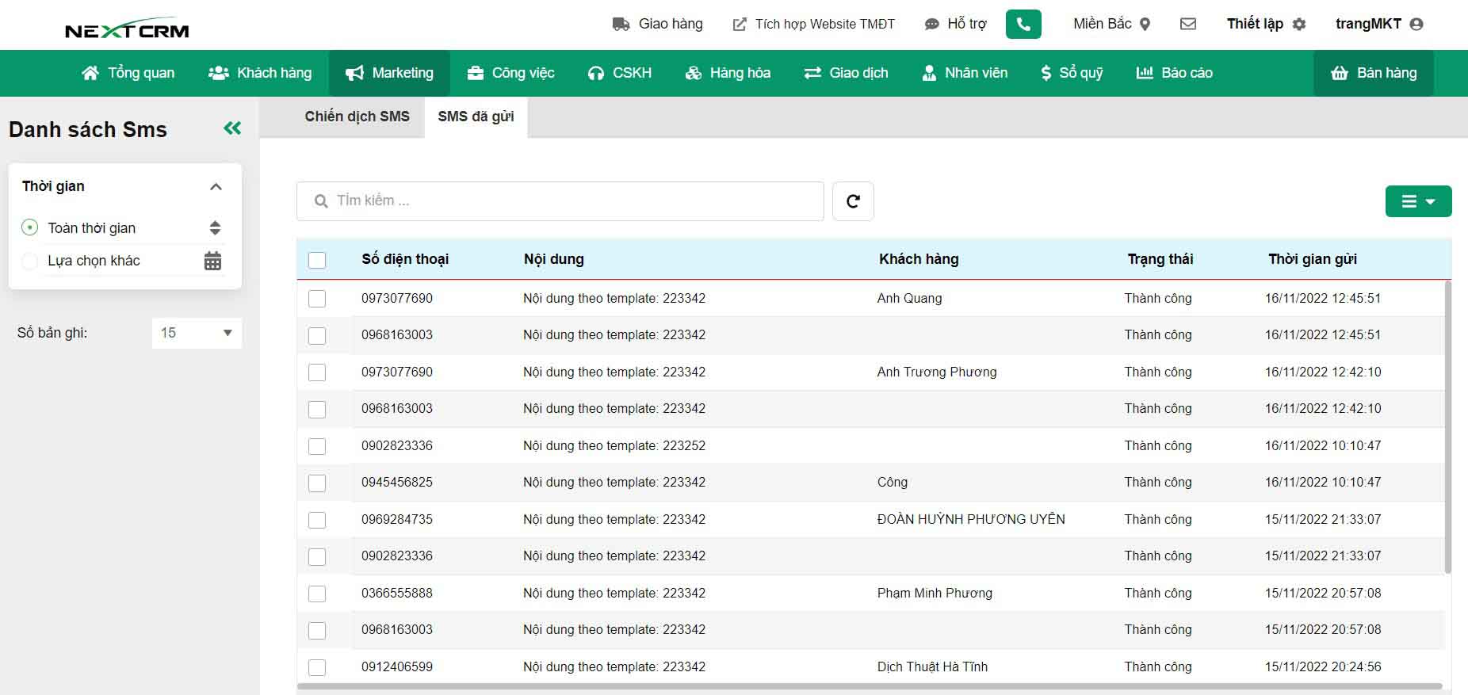Open the Số bản ghi dropdown
Viewport: 1468px width, 695px height.
click(x=197, y=333)
